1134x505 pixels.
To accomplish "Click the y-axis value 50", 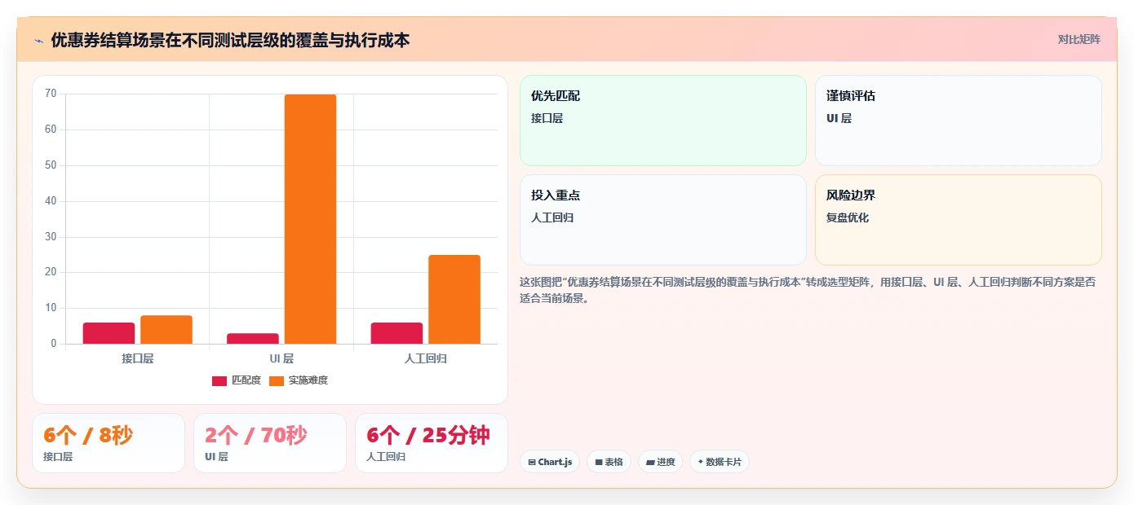I will coord(51,165).
